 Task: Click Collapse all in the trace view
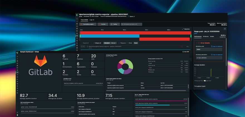pyautogui.click(x=97, y=43)
